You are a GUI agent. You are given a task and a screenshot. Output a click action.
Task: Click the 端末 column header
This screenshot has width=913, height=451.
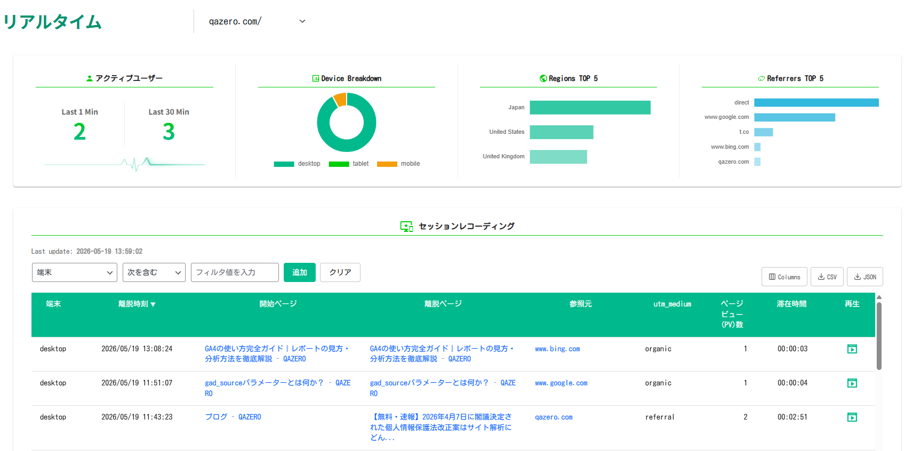[53, 304]
